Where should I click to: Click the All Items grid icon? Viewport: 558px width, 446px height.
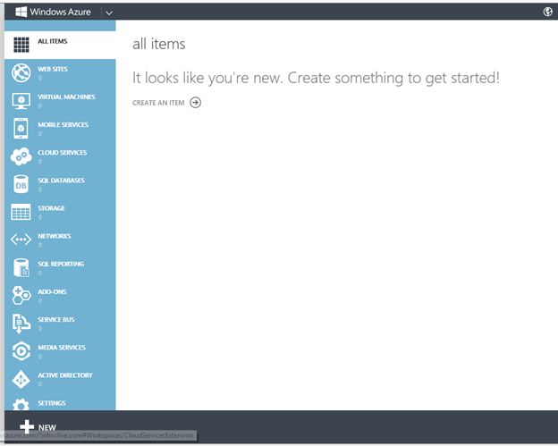click(21, 45)
